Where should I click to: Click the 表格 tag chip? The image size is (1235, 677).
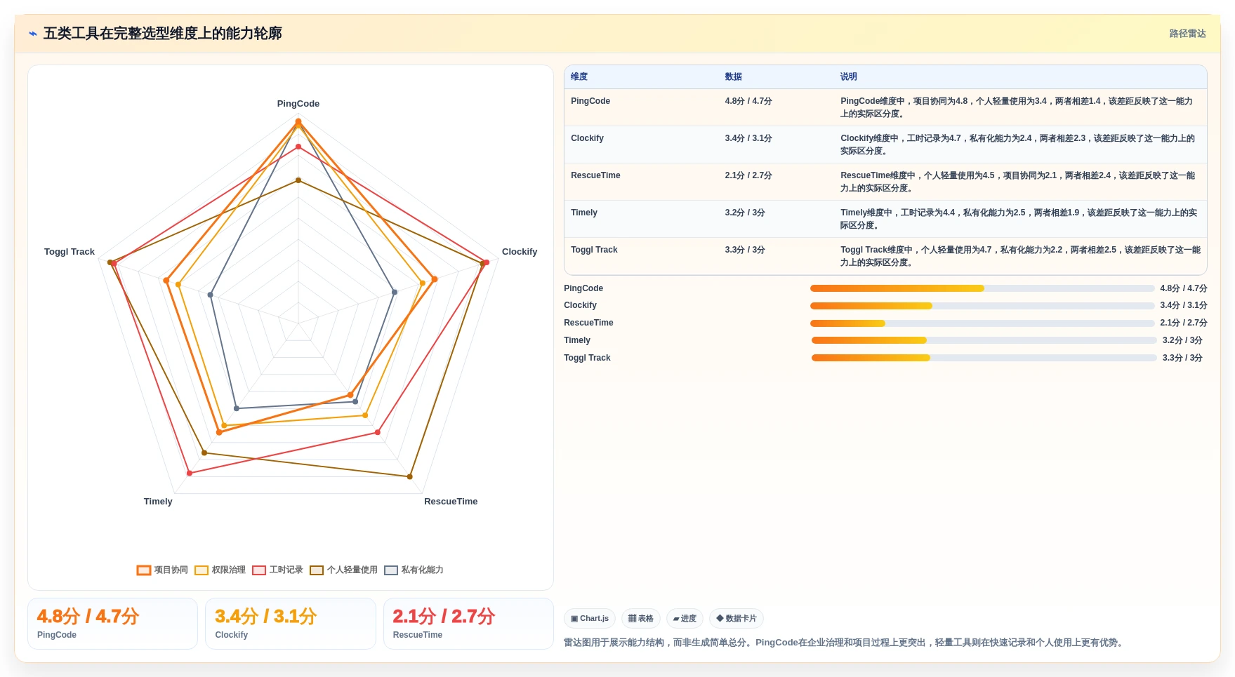pos(641,618)
